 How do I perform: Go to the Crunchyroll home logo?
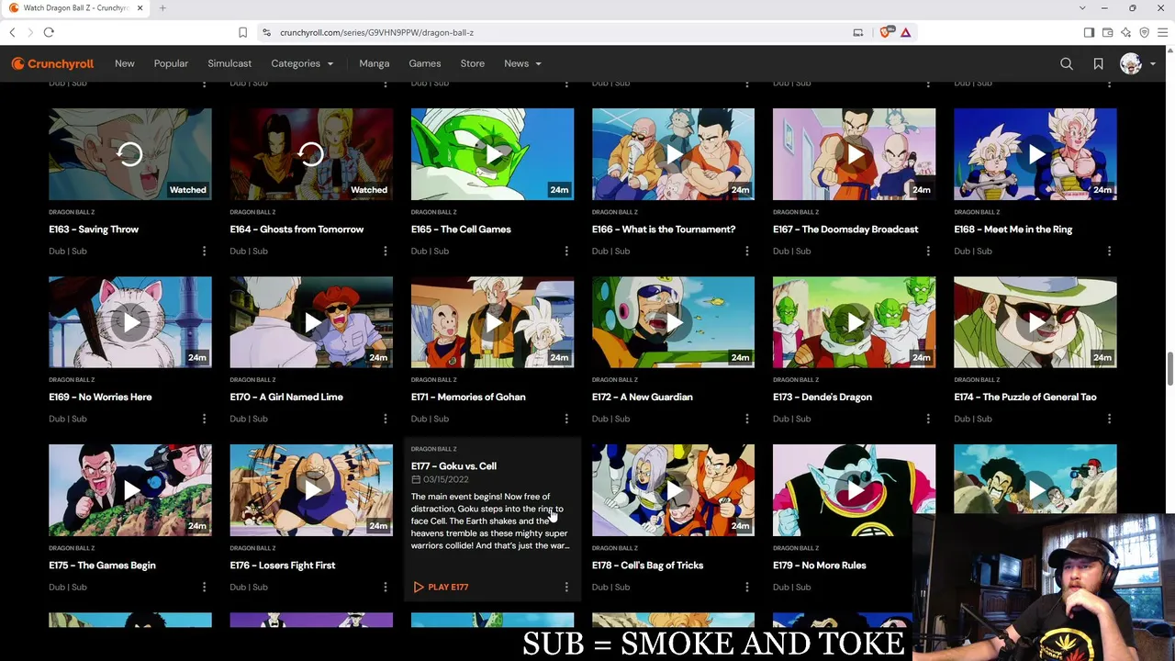pyautogui.click(x=52, y=63)
